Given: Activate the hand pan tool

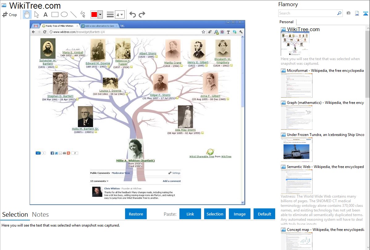Looking at the screenshot, I should [x=27, y=14].
